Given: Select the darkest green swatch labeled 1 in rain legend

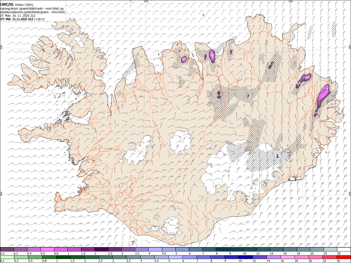Looking at the screenshot, I should 63,257.
